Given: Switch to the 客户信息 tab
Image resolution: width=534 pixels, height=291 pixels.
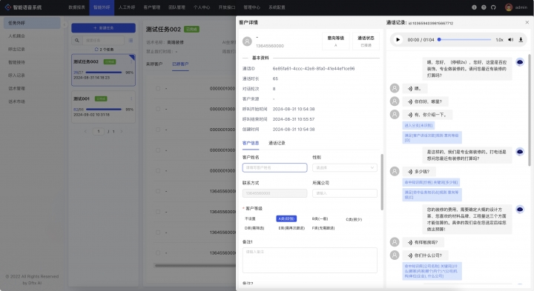Looking at the screenshot, I should point(251,143).
